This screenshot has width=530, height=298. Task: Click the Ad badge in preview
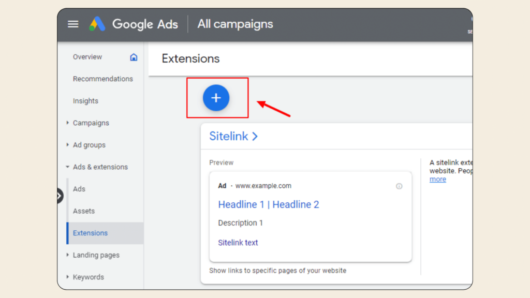tap(222, 186)
